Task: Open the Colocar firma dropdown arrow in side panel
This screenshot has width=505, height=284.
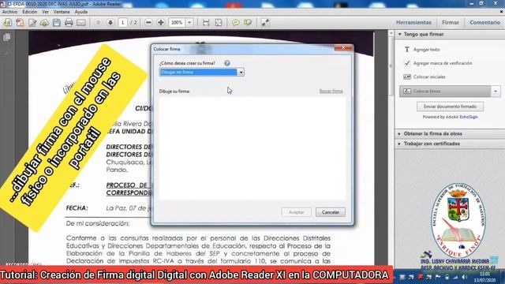Action: point(496,92)
